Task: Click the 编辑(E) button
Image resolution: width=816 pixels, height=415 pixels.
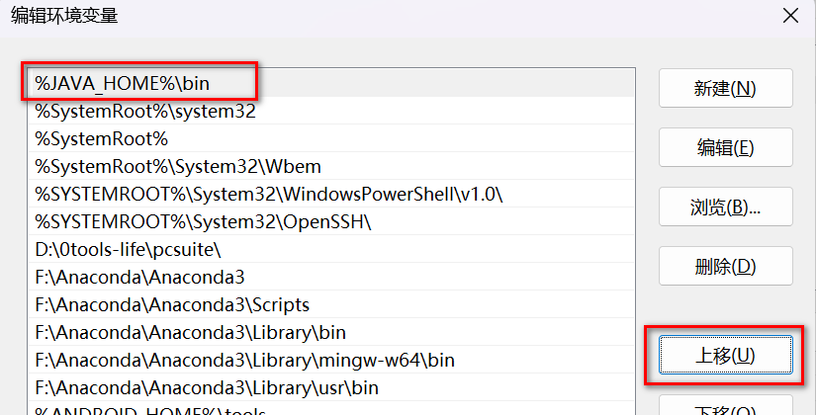Action: 725,147
